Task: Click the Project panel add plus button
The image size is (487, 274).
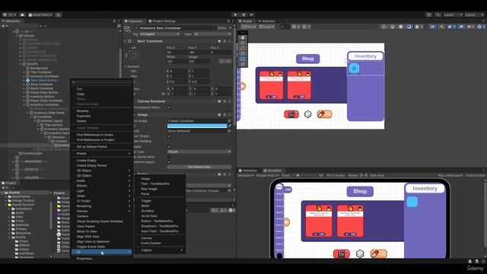Action: 4,188
